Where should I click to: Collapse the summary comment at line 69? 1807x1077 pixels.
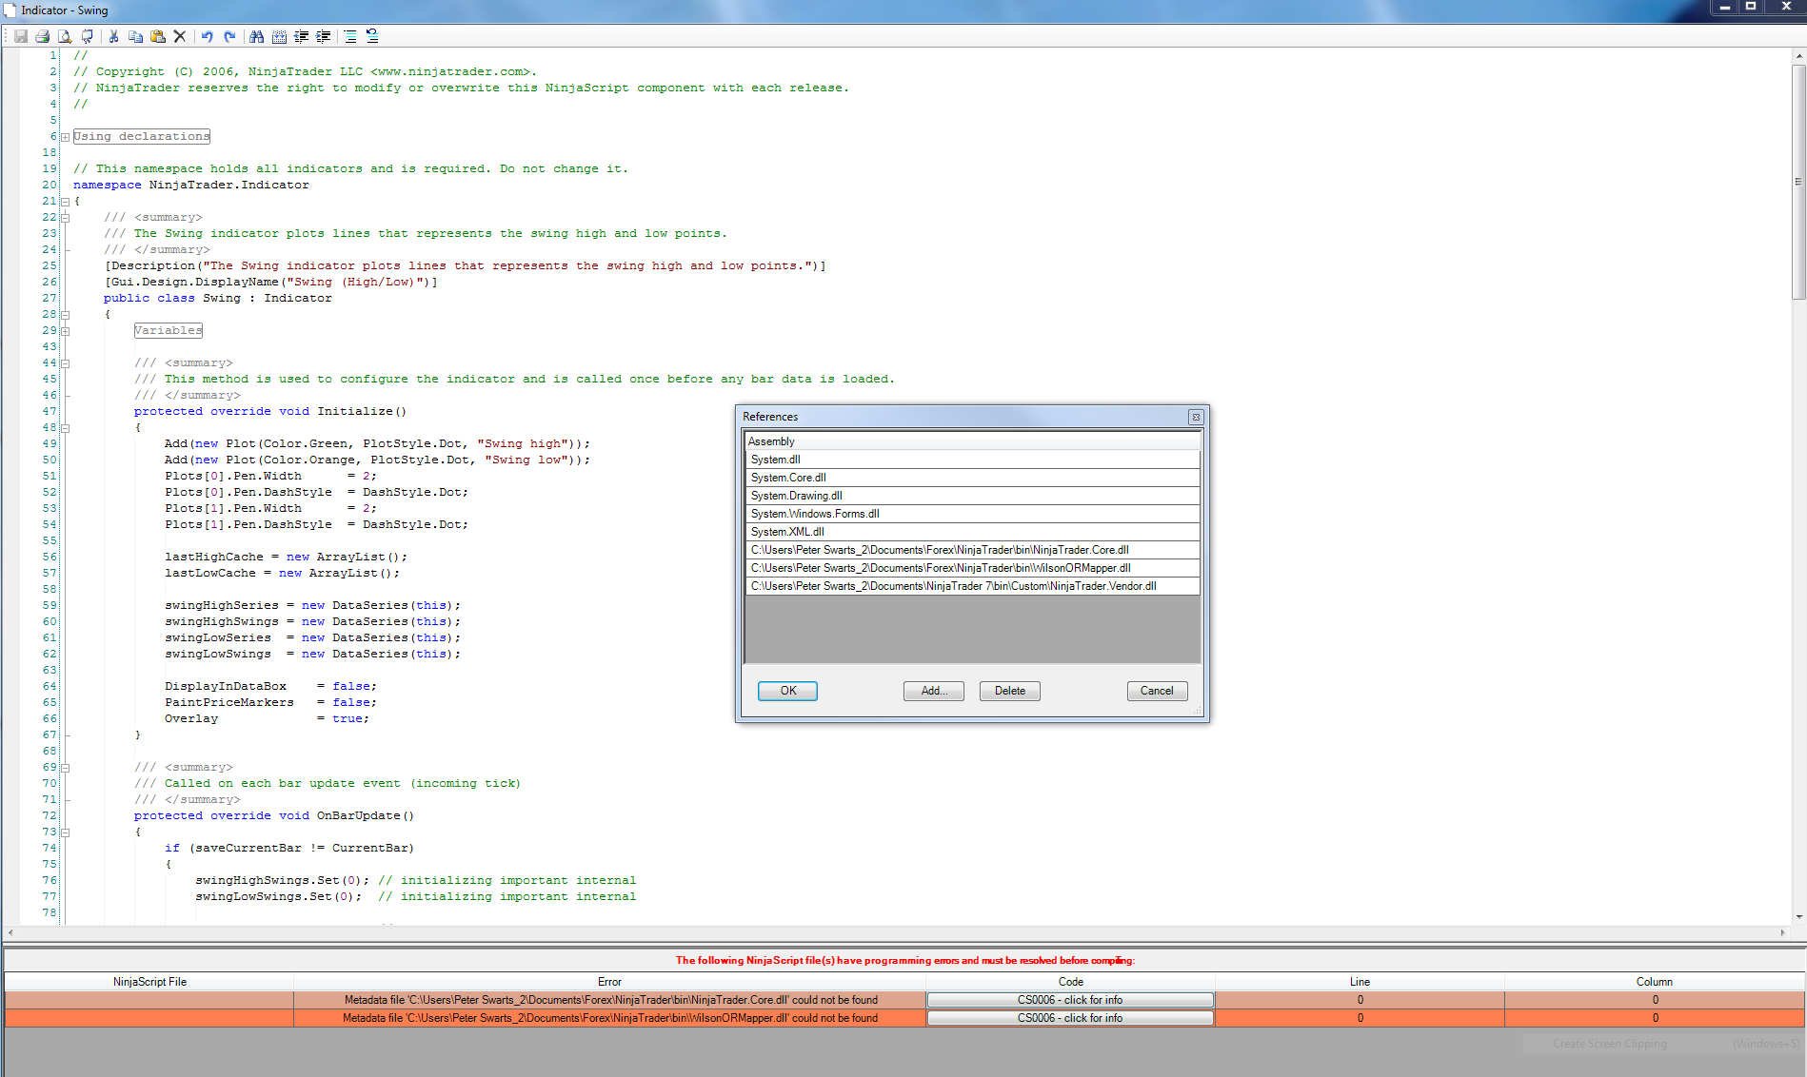65,768
